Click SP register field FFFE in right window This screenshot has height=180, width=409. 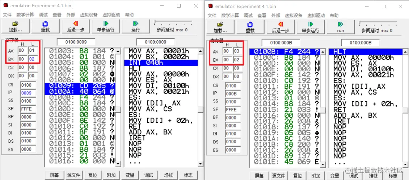pos(233,109)
